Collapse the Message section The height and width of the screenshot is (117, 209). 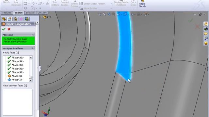[33, 35]
